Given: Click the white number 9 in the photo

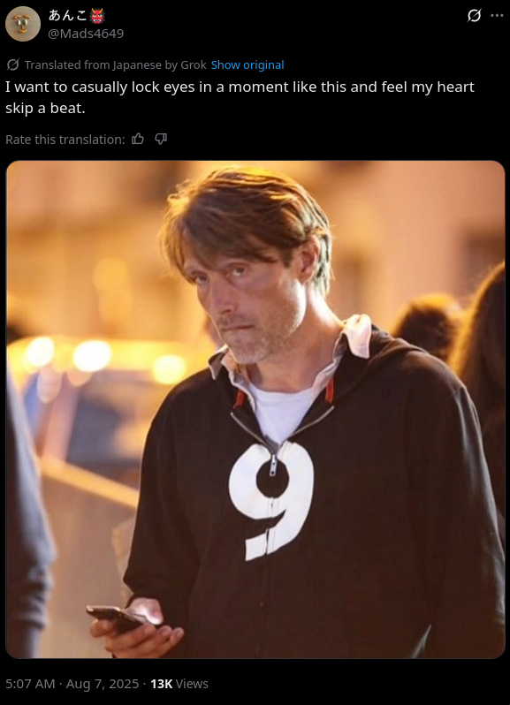Looking at the screenshot, I should click(x=271, y=500).
